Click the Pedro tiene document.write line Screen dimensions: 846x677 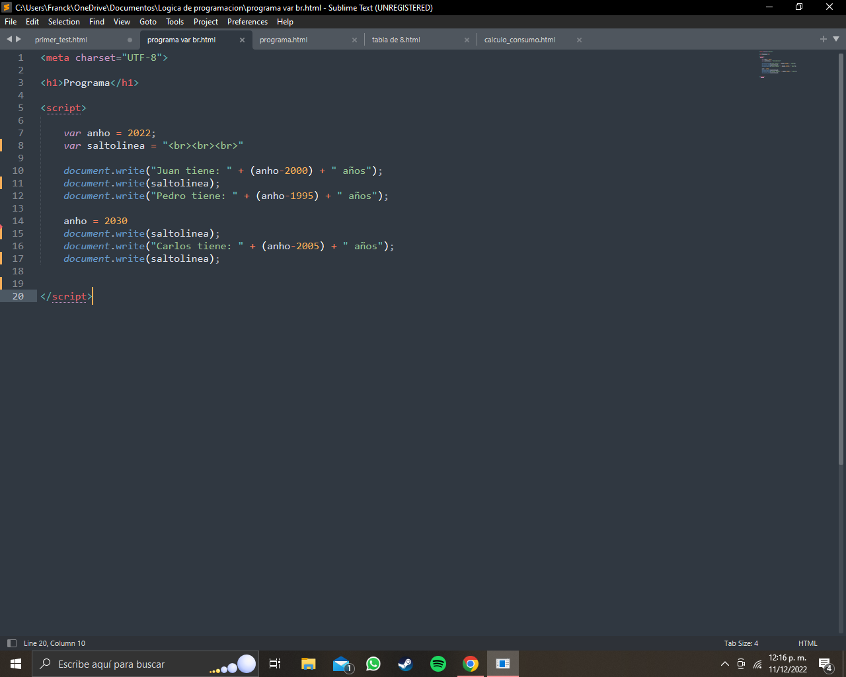tap(226, 196)
